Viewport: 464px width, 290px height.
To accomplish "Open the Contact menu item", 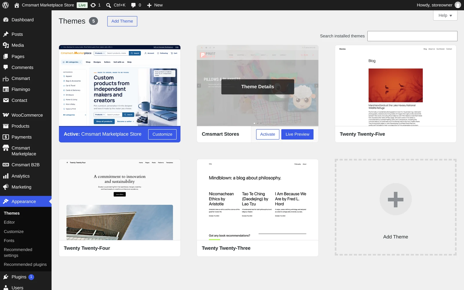I will [26, 100].
